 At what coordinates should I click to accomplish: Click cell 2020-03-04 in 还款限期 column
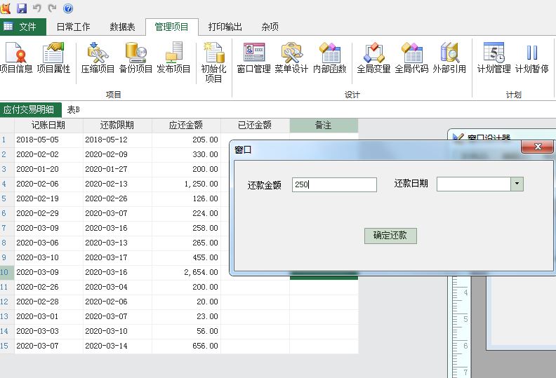click(117, 288)
